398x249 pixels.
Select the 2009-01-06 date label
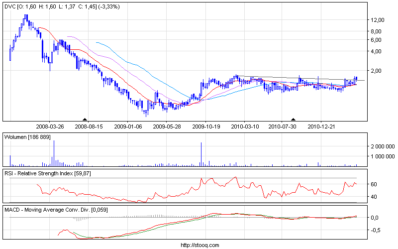(128, 127)
